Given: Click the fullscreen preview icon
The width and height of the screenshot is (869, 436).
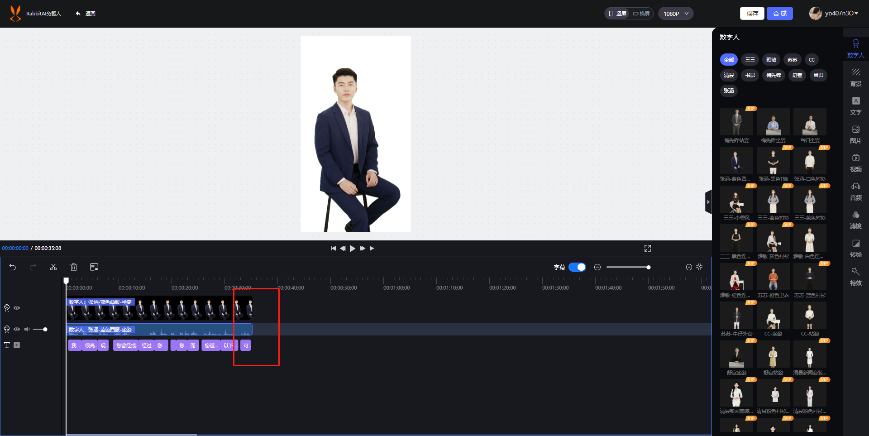Looking at the screenshot, I should (x=648, y=248).
